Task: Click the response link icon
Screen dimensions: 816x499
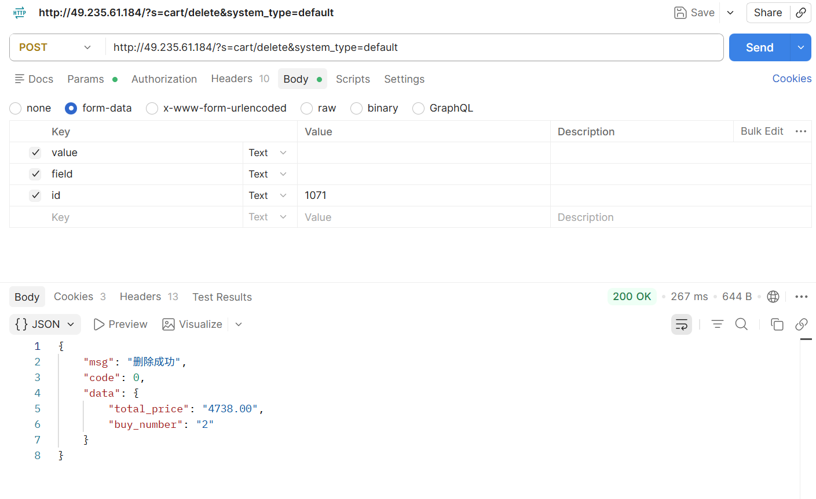Action: click(802, 324)
